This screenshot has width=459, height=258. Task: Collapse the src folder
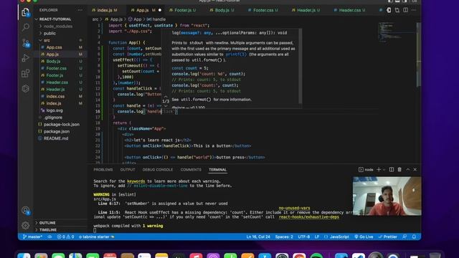click(47, 40)
